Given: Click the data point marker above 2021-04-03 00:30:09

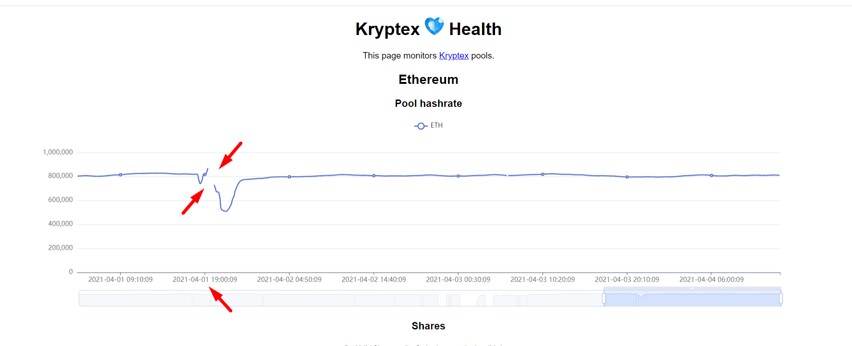Looking at the screenshot, I should (x=458, y=176).
